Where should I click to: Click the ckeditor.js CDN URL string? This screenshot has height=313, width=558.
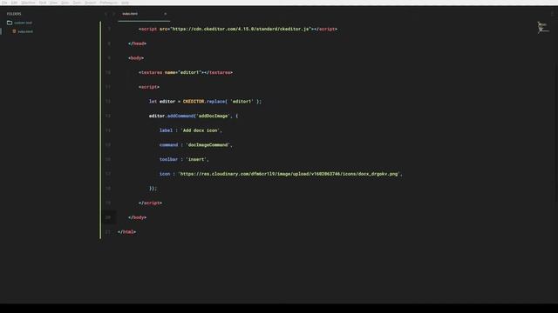(241, 29)
